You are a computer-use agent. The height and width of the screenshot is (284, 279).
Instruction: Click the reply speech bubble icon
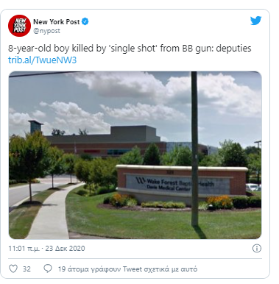pyautogui.click(x=48, y=269)
